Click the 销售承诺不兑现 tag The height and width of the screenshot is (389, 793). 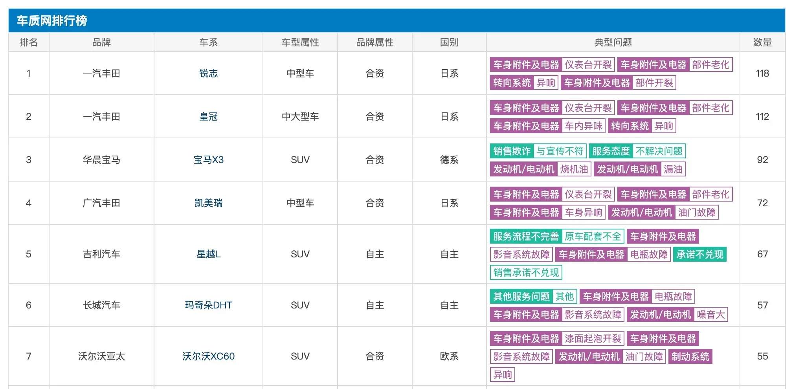[x=526, y=273]
